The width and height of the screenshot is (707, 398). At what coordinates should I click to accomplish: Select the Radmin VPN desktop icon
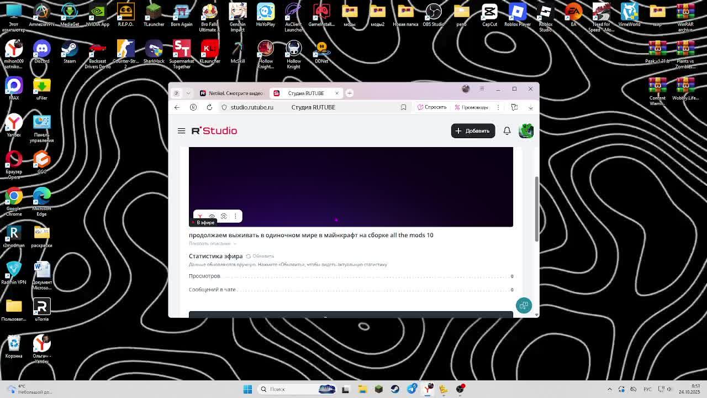tap(14, 274)
